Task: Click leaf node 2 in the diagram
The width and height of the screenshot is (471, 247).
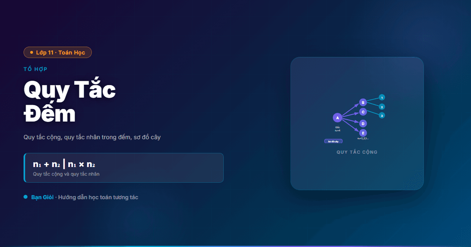Action: 382,107
